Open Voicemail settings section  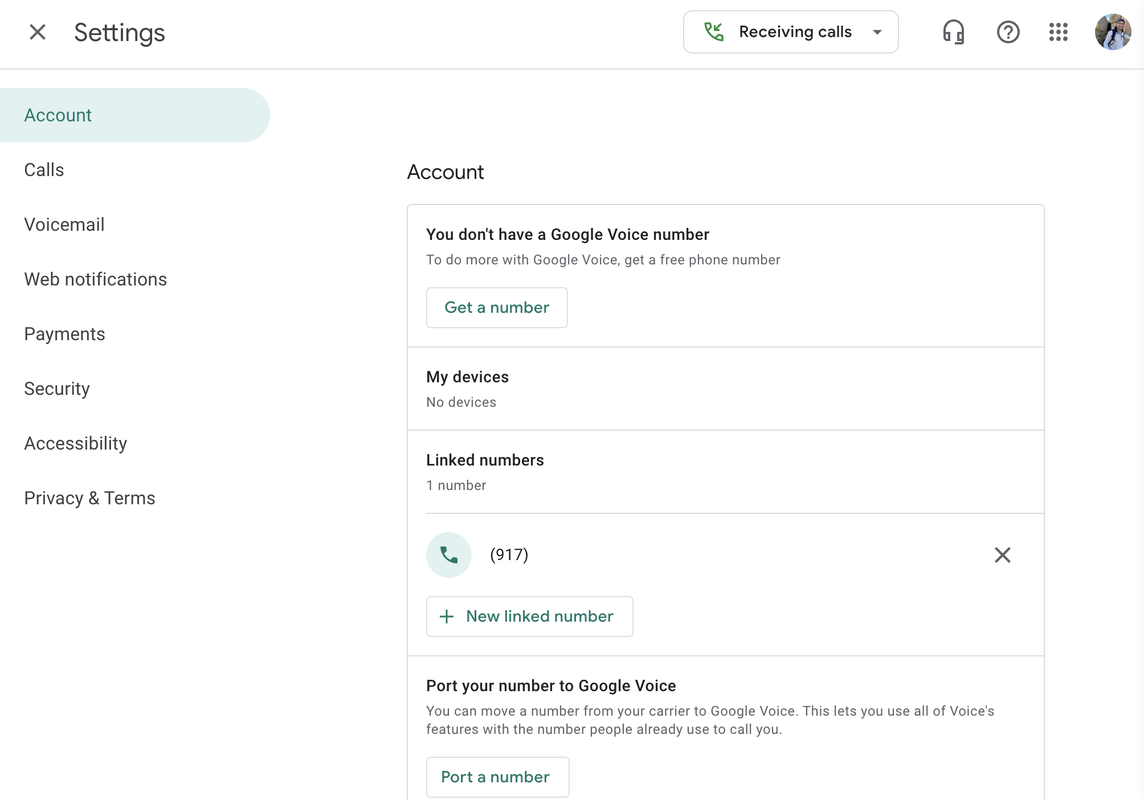(64, 225)
